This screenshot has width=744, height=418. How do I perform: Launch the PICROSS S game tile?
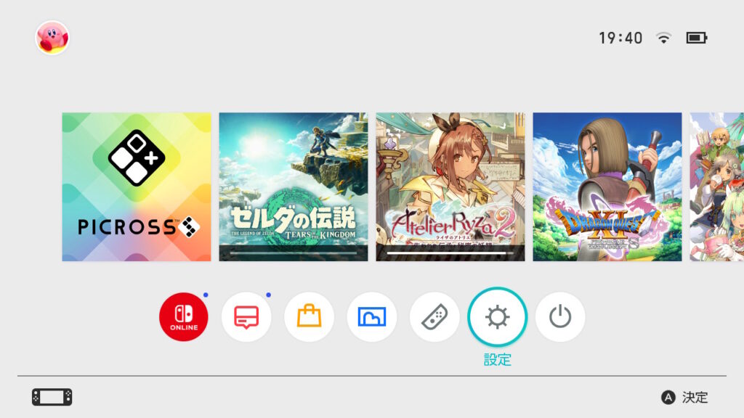137,187
